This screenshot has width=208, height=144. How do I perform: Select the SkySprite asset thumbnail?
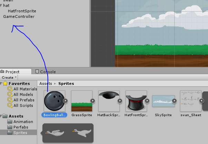pos(164,101)
